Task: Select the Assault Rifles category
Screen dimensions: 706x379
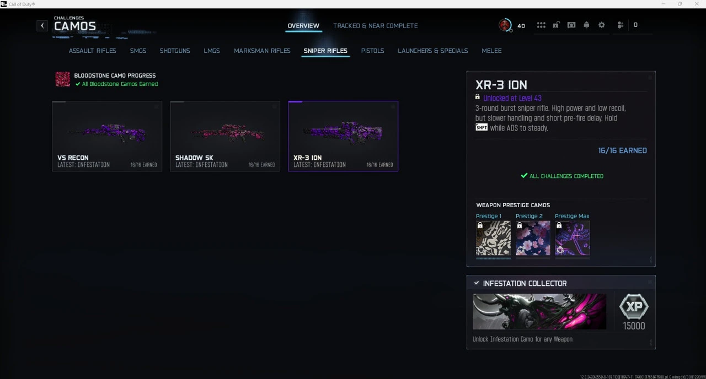Action: point(92,51)
